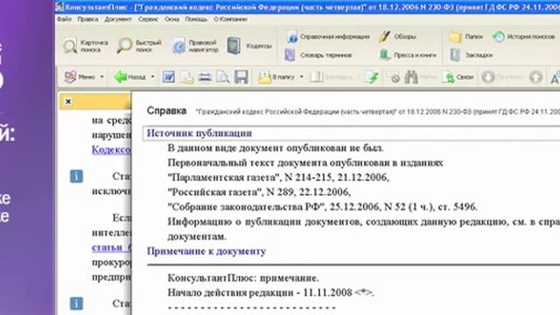Viewport: 560px width, 315px height.
Task: Click the upper blue info icon in margin
Action: pos(76,176)
